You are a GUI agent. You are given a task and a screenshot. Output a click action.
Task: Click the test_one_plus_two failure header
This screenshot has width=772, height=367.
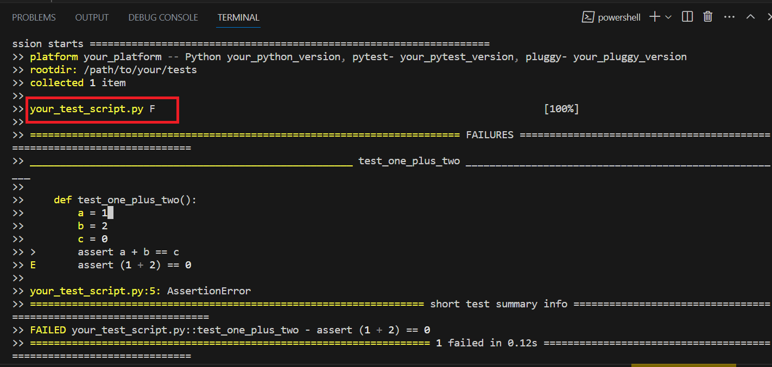tap(409, 160)
